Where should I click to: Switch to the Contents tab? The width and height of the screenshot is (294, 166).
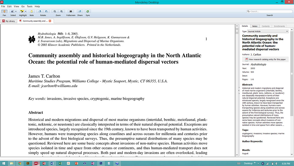point(265,26)
